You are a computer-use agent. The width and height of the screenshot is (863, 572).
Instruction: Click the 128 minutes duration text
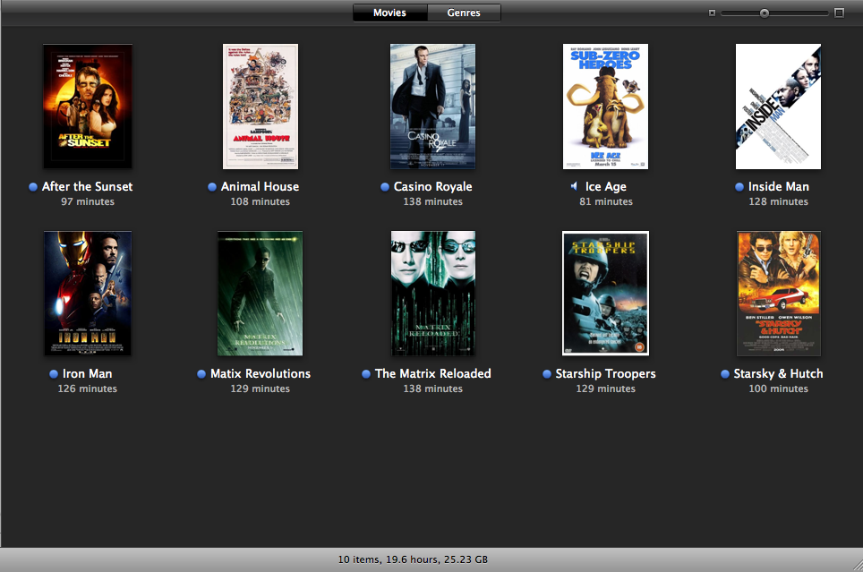(779, 201)
